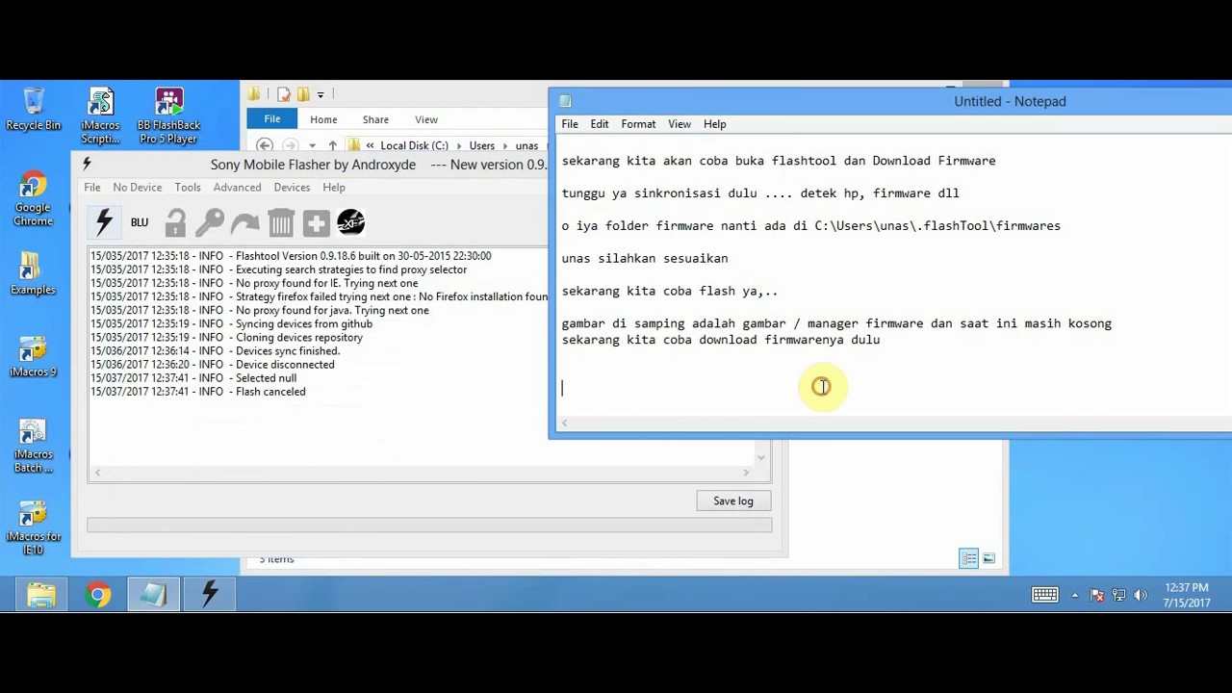Open touch keyboard from system tray
The width and height of the screenshot is (1232, 693).
(x=1045, y=595)
